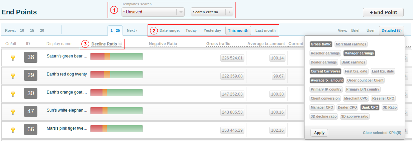Screen dimensions: 413x141
Task: Click ID badge 66
Action: coord(31,129)
